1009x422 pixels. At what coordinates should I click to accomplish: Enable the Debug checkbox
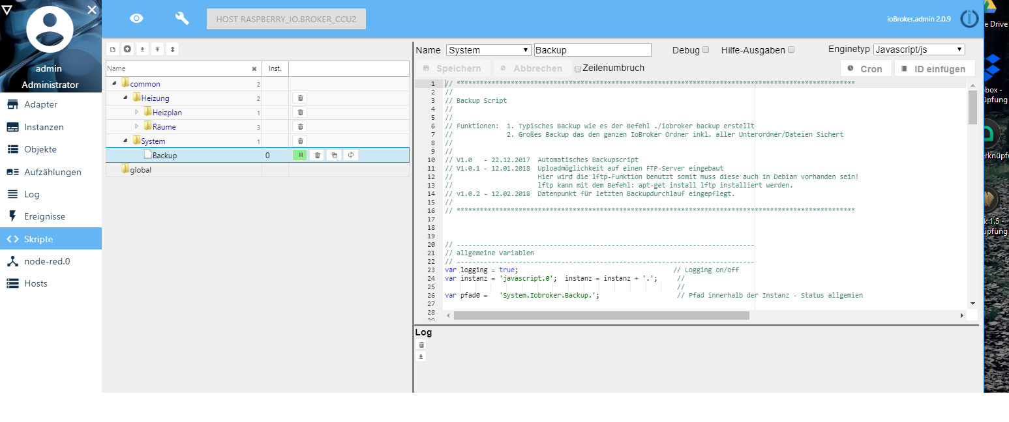coord(706,50)
